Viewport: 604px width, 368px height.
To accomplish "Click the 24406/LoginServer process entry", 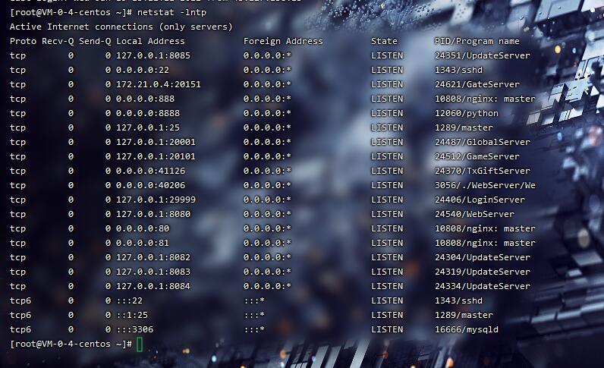I will tap(480, 200).
